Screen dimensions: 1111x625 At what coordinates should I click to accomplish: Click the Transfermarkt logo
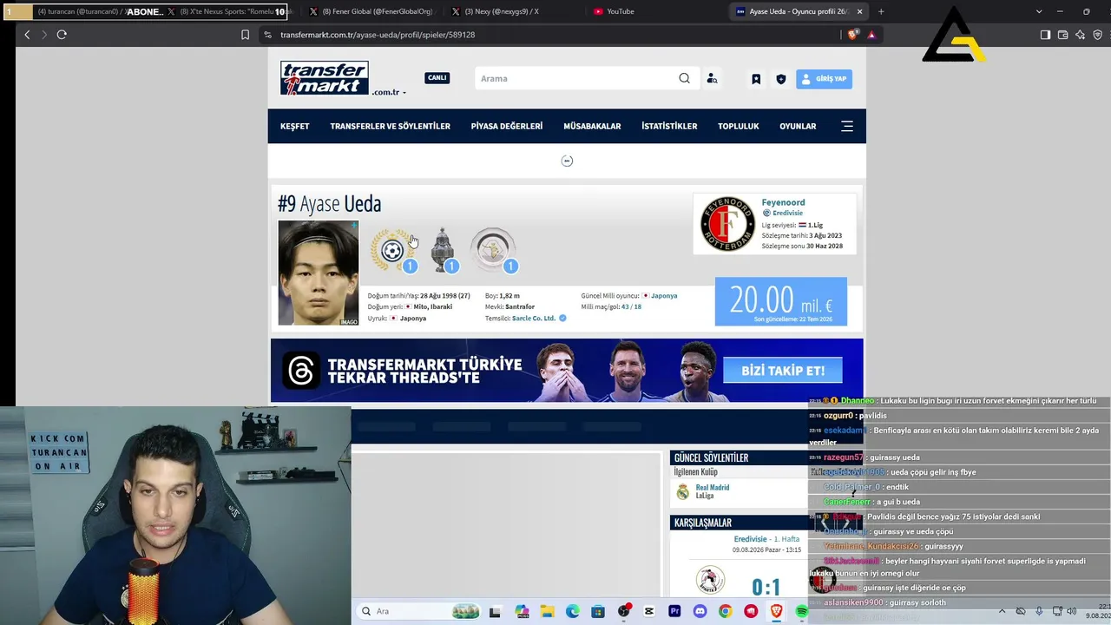click(x=325, y=78)
